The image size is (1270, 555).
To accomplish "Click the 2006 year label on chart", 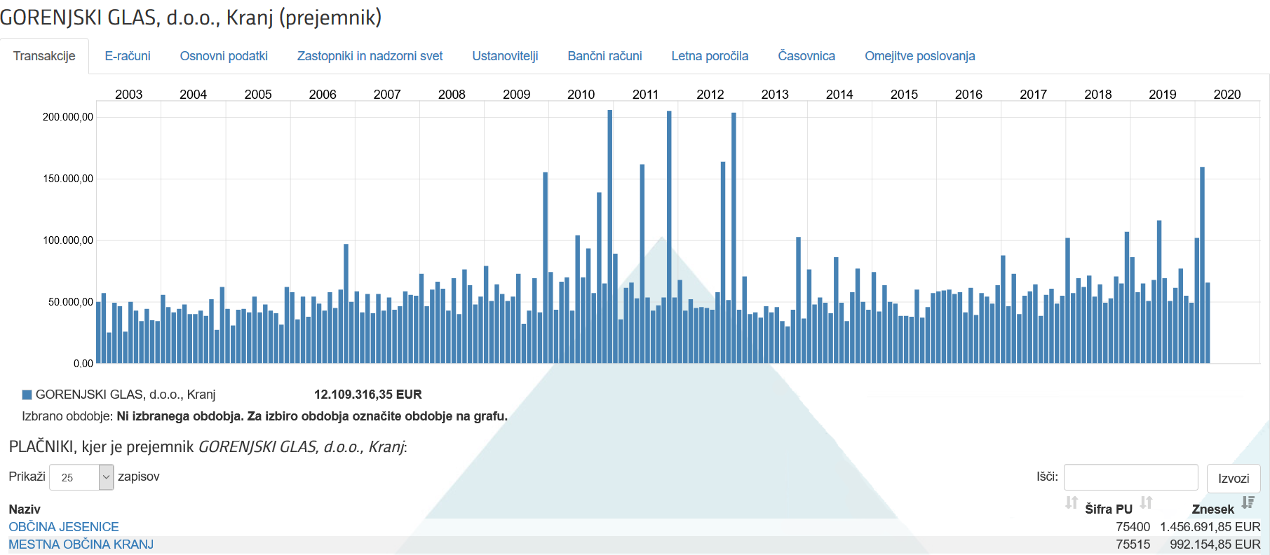I will tap(323, 95).
